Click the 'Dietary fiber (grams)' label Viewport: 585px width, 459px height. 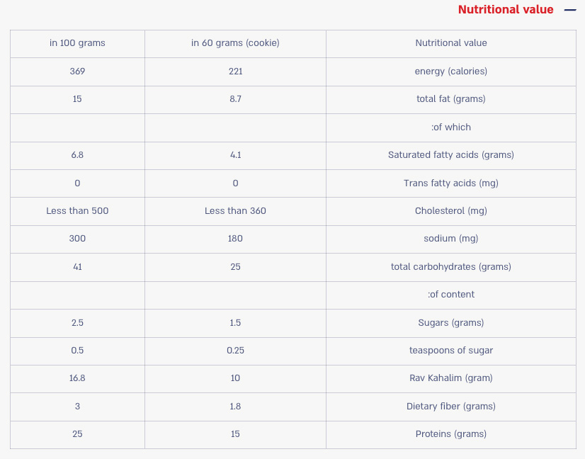(x=450, y=407)
